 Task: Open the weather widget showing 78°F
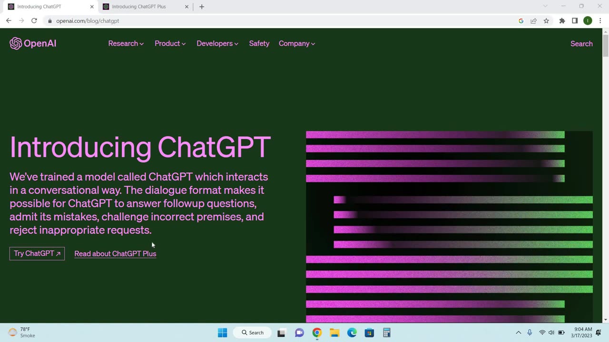tap(22, 332)
